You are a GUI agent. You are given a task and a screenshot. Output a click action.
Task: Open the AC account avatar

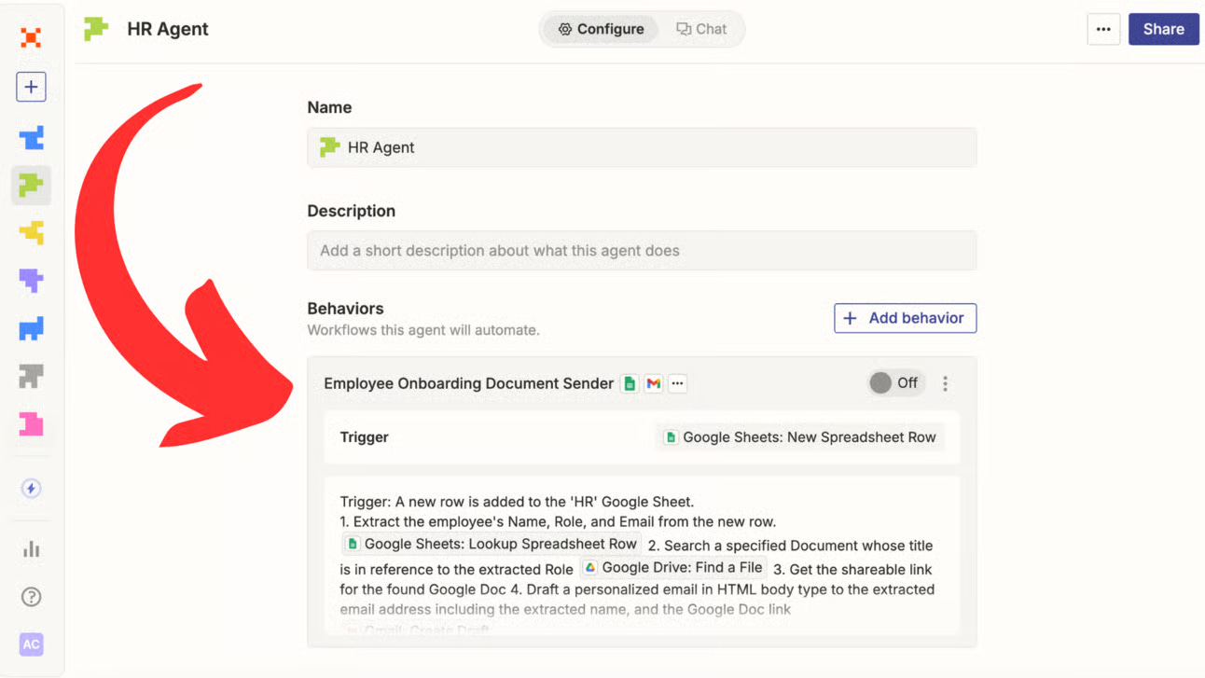point(31,644)
